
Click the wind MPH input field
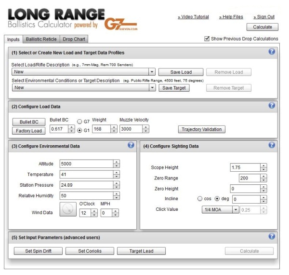[x=106, y=213]
